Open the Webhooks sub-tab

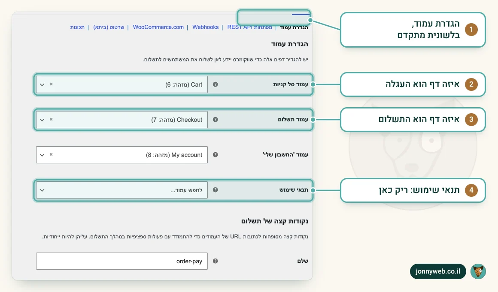(x=206, y=27)
